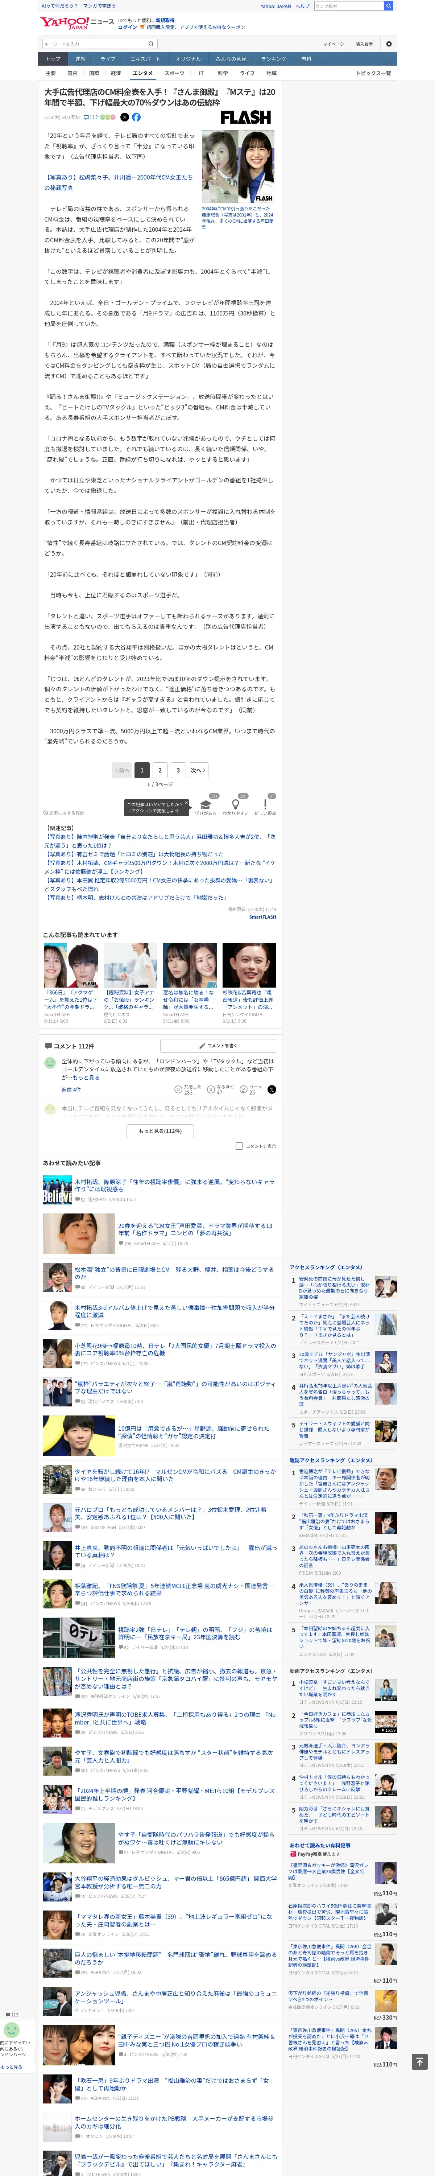Open the 有料 navigation tab
435x2176 pixels.
tap(307, 59)
